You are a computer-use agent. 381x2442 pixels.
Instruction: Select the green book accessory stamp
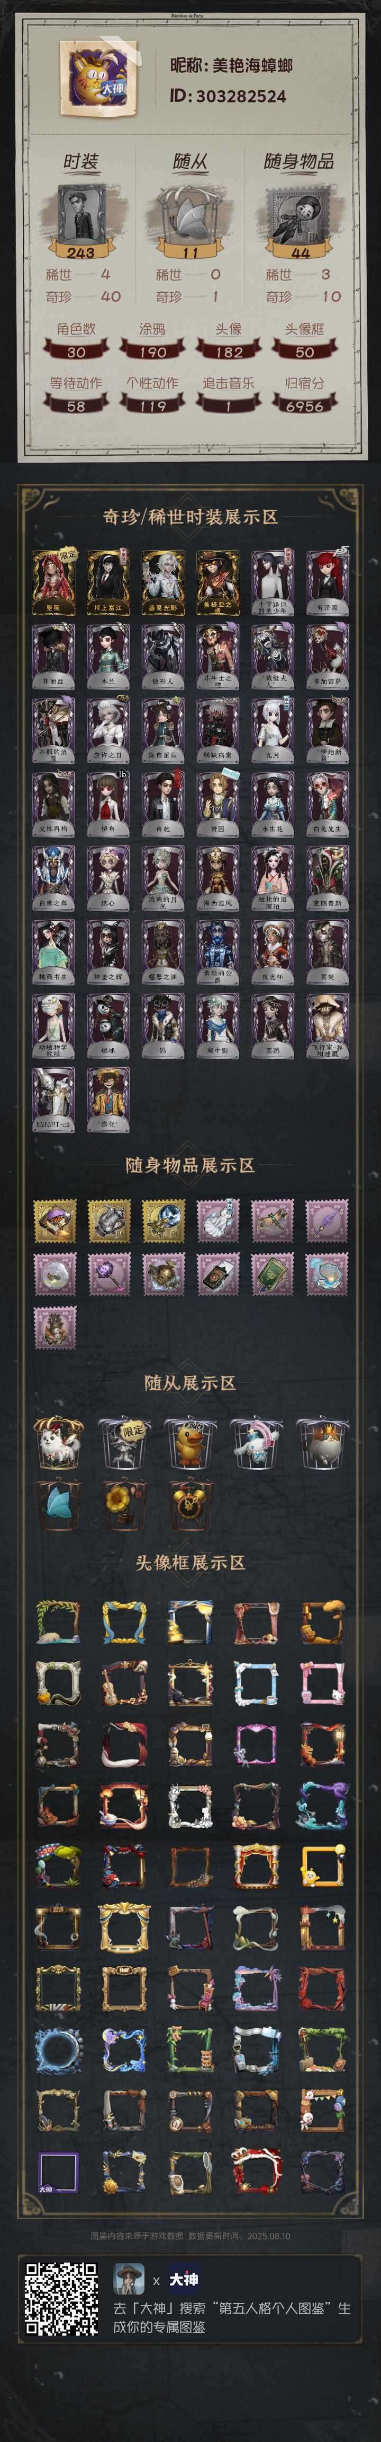pyautogui.click(x=273, y=1274)
